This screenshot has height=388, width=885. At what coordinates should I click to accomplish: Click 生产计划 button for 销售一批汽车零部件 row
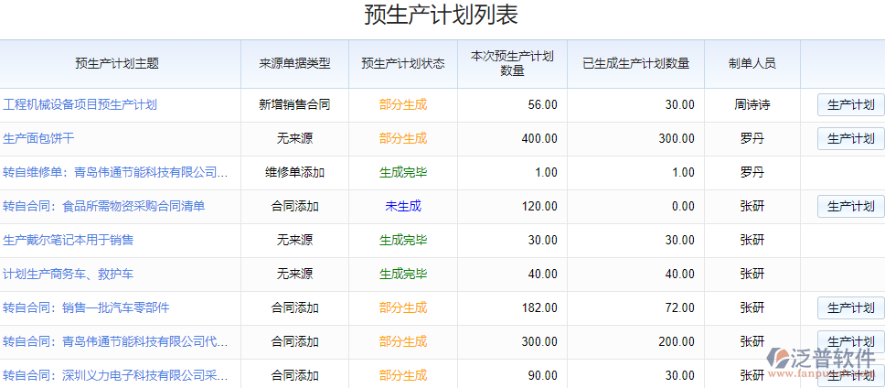coord(850,307)
